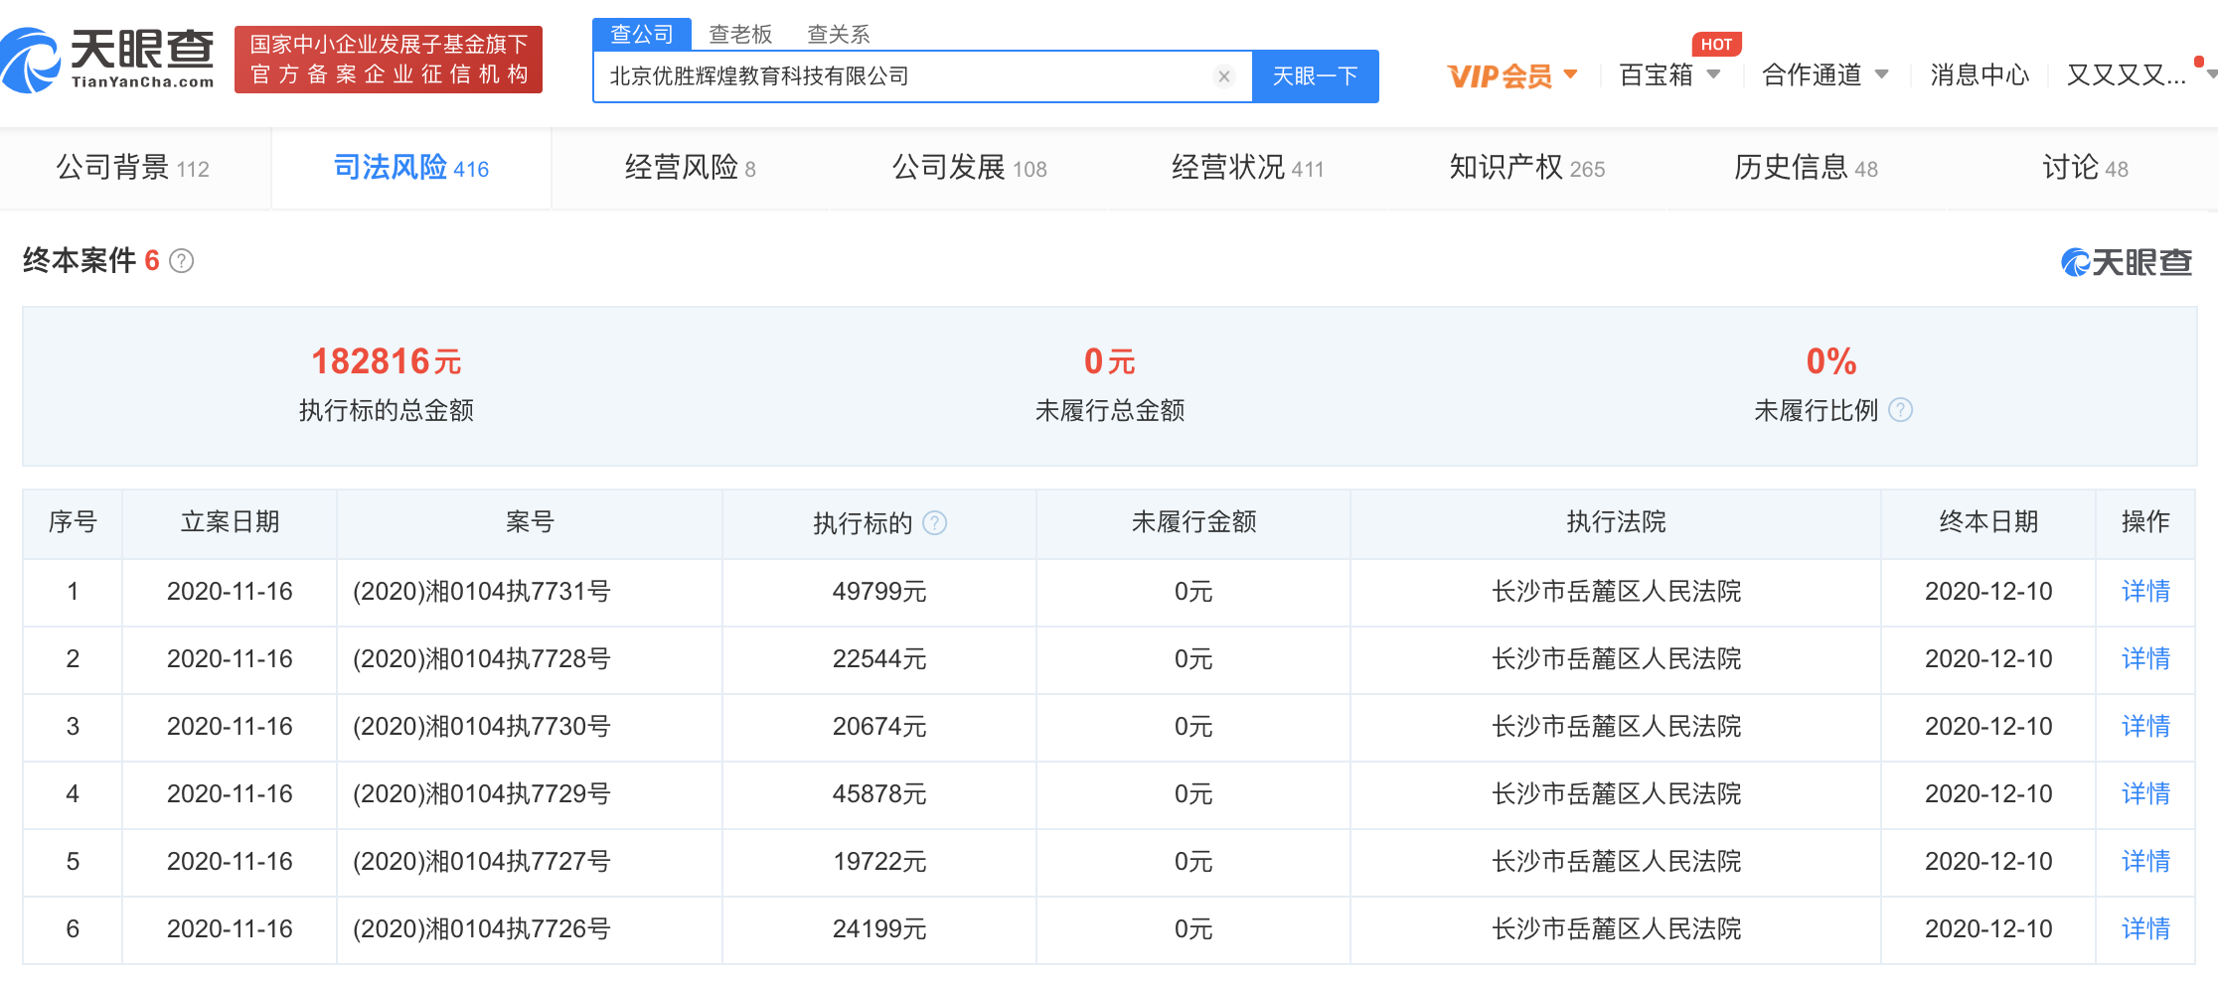Switch to the 查老板 search tab

point(740,35)
